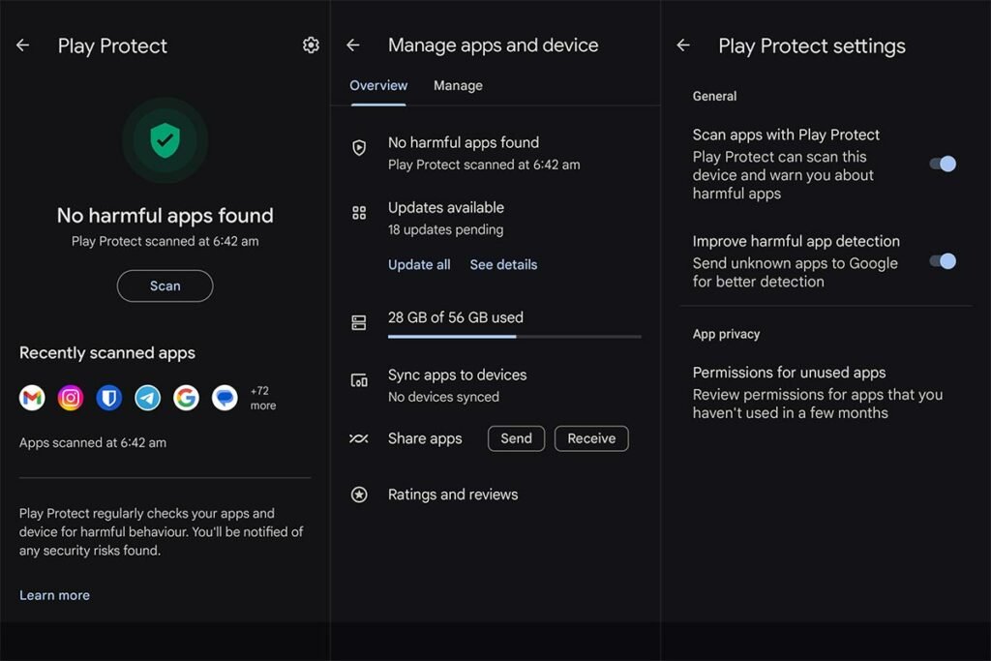The width and height of the screenshot is (991, 661).
Task: Tap the storage usage progress bar
Action: [x=515, y=337]
